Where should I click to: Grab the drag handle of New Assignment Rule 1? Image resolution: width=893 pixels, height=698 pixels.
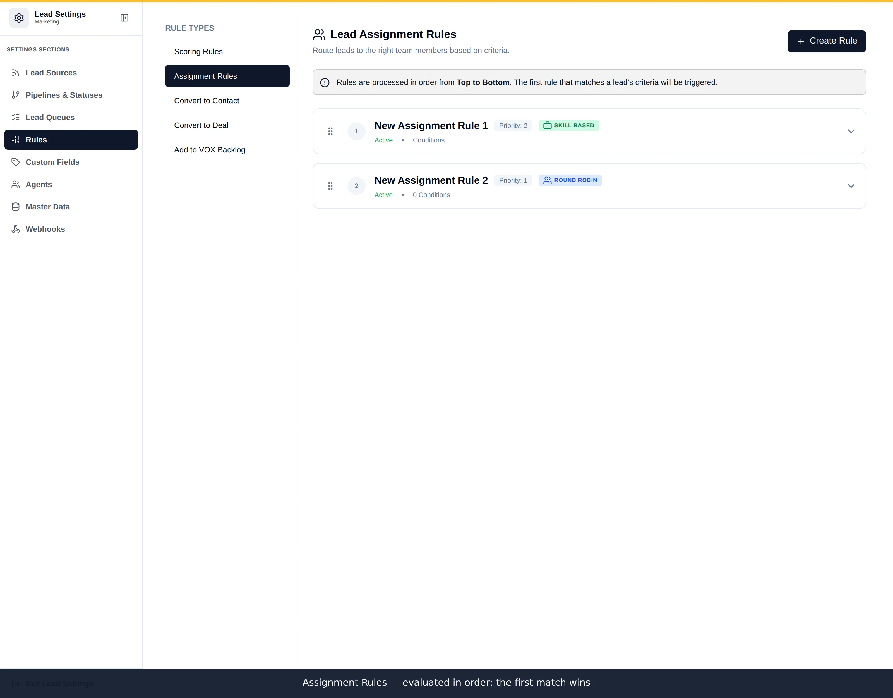330,131
